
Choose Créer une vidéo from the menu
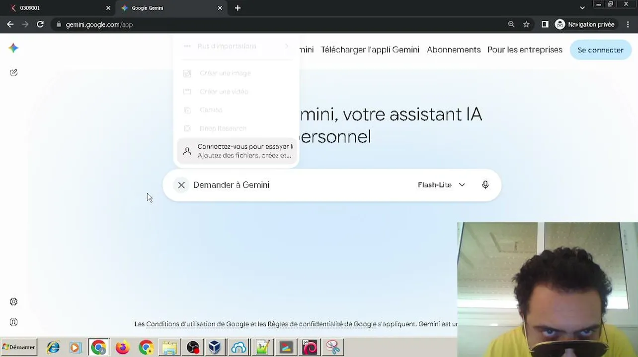pos(237,92)
